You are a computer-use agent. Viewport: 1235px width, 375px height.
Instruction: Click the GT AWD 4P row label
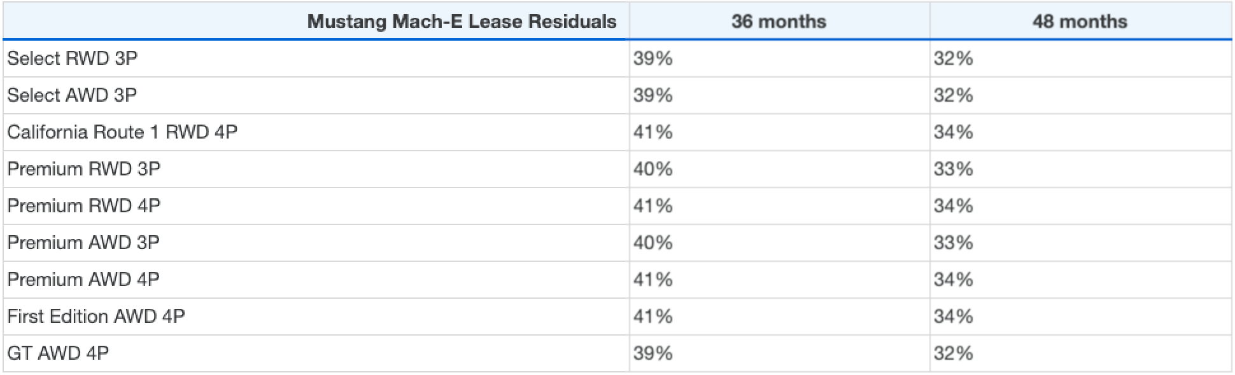click(58, 353)
